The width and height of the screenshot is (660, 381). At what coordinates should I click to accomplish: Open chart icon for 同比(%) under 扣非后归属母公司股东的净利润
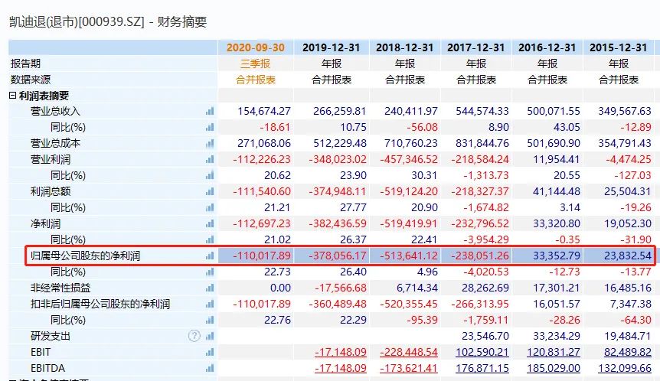point(210,320)
